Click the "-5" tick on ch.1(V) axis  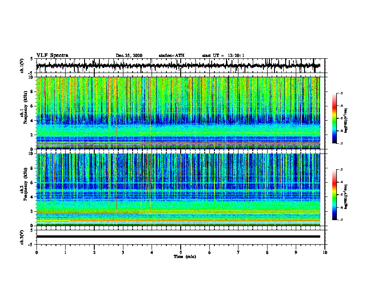[x=31, y=73]
